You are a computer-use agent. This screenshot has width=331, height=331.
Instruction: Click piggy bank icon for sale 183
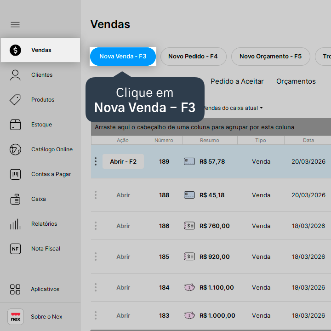pos(189,315)
